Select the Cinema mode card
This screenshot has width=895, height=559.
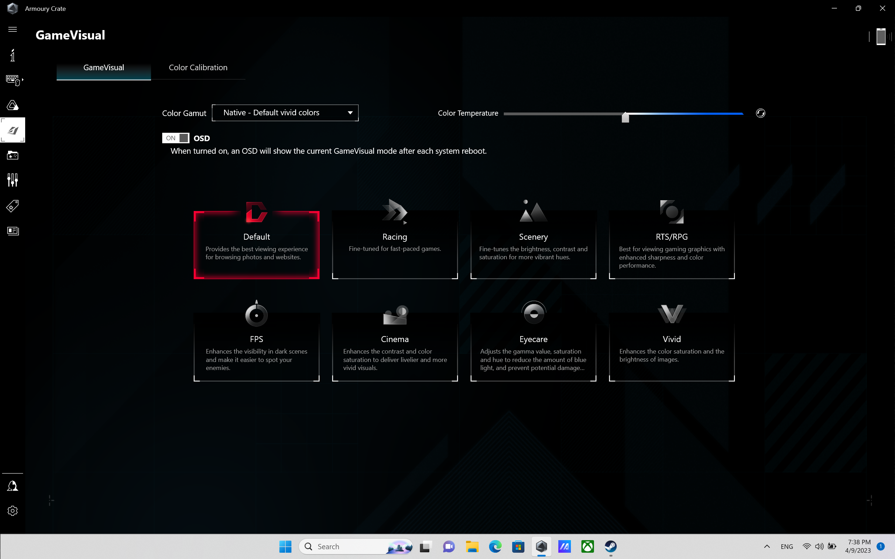[x=395, y=347]
